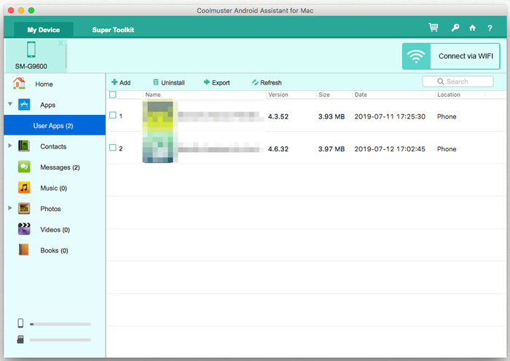The height and width of the screenshot is (361, 510).
Task: Expand the Contacts tree section
Action: click(10, 146)
